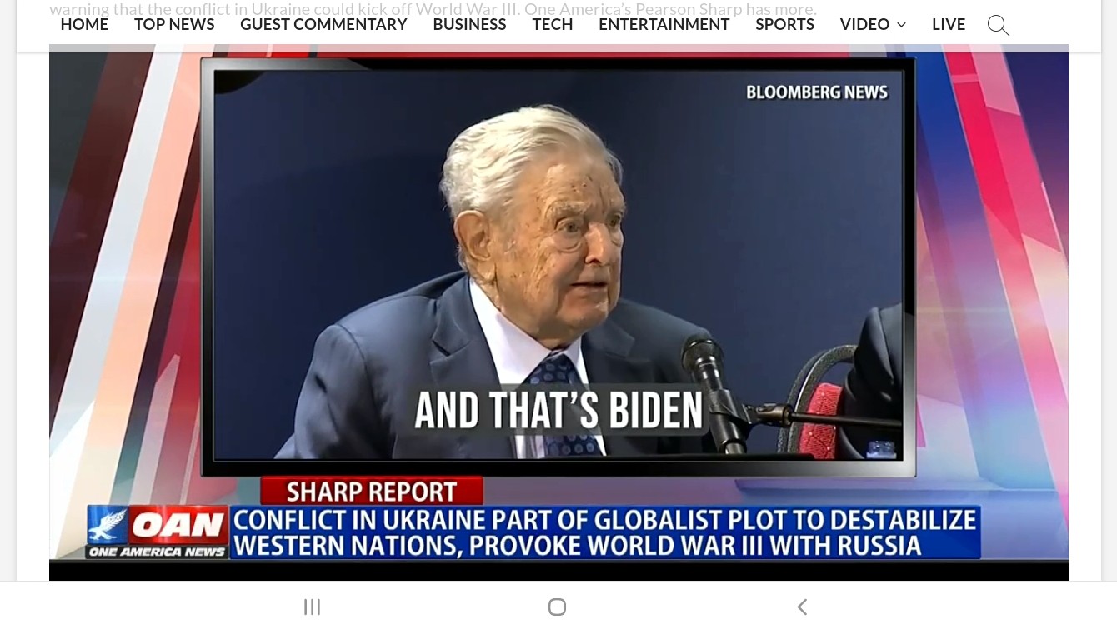Open the Entertainment section

click(664, 24)
